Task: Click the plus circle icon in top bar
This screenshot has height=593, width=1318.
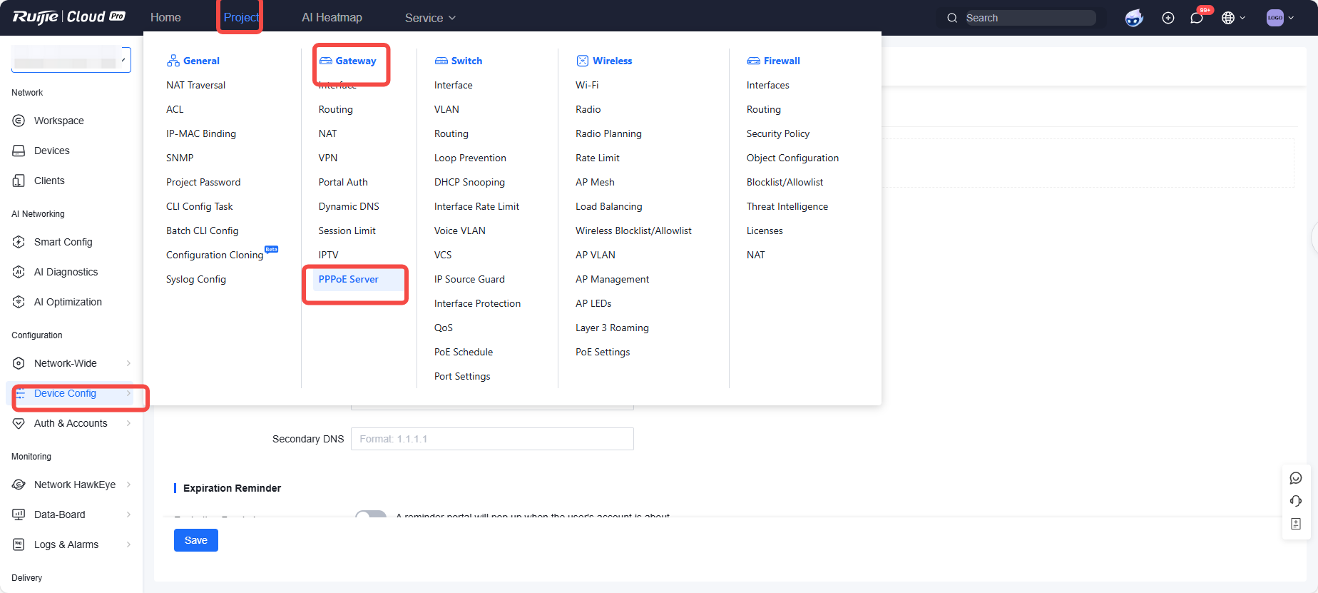Action: 1168,18
